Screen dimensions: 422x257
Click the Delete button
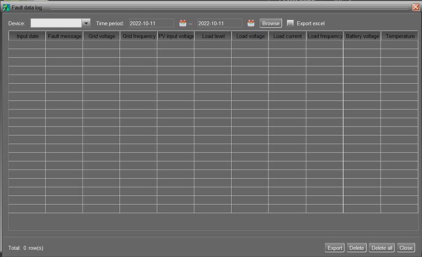357,248
